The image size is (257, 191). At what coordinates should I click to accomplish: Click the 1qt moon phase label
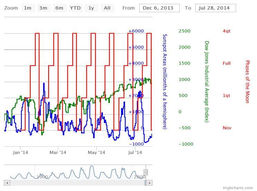[x=227, y=96]
